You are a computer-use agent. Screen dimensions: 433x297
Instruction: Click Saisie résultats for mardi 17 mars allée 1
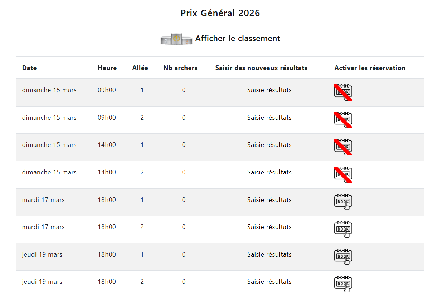click(x=269, y=199)
